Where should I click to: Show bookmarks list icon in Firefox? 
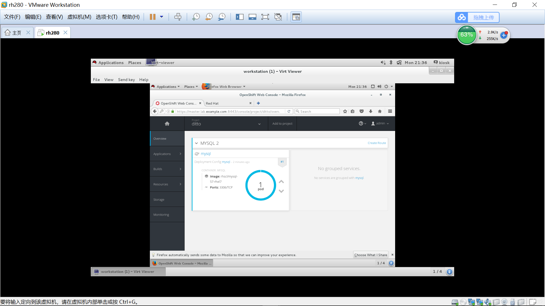(353, 111)
